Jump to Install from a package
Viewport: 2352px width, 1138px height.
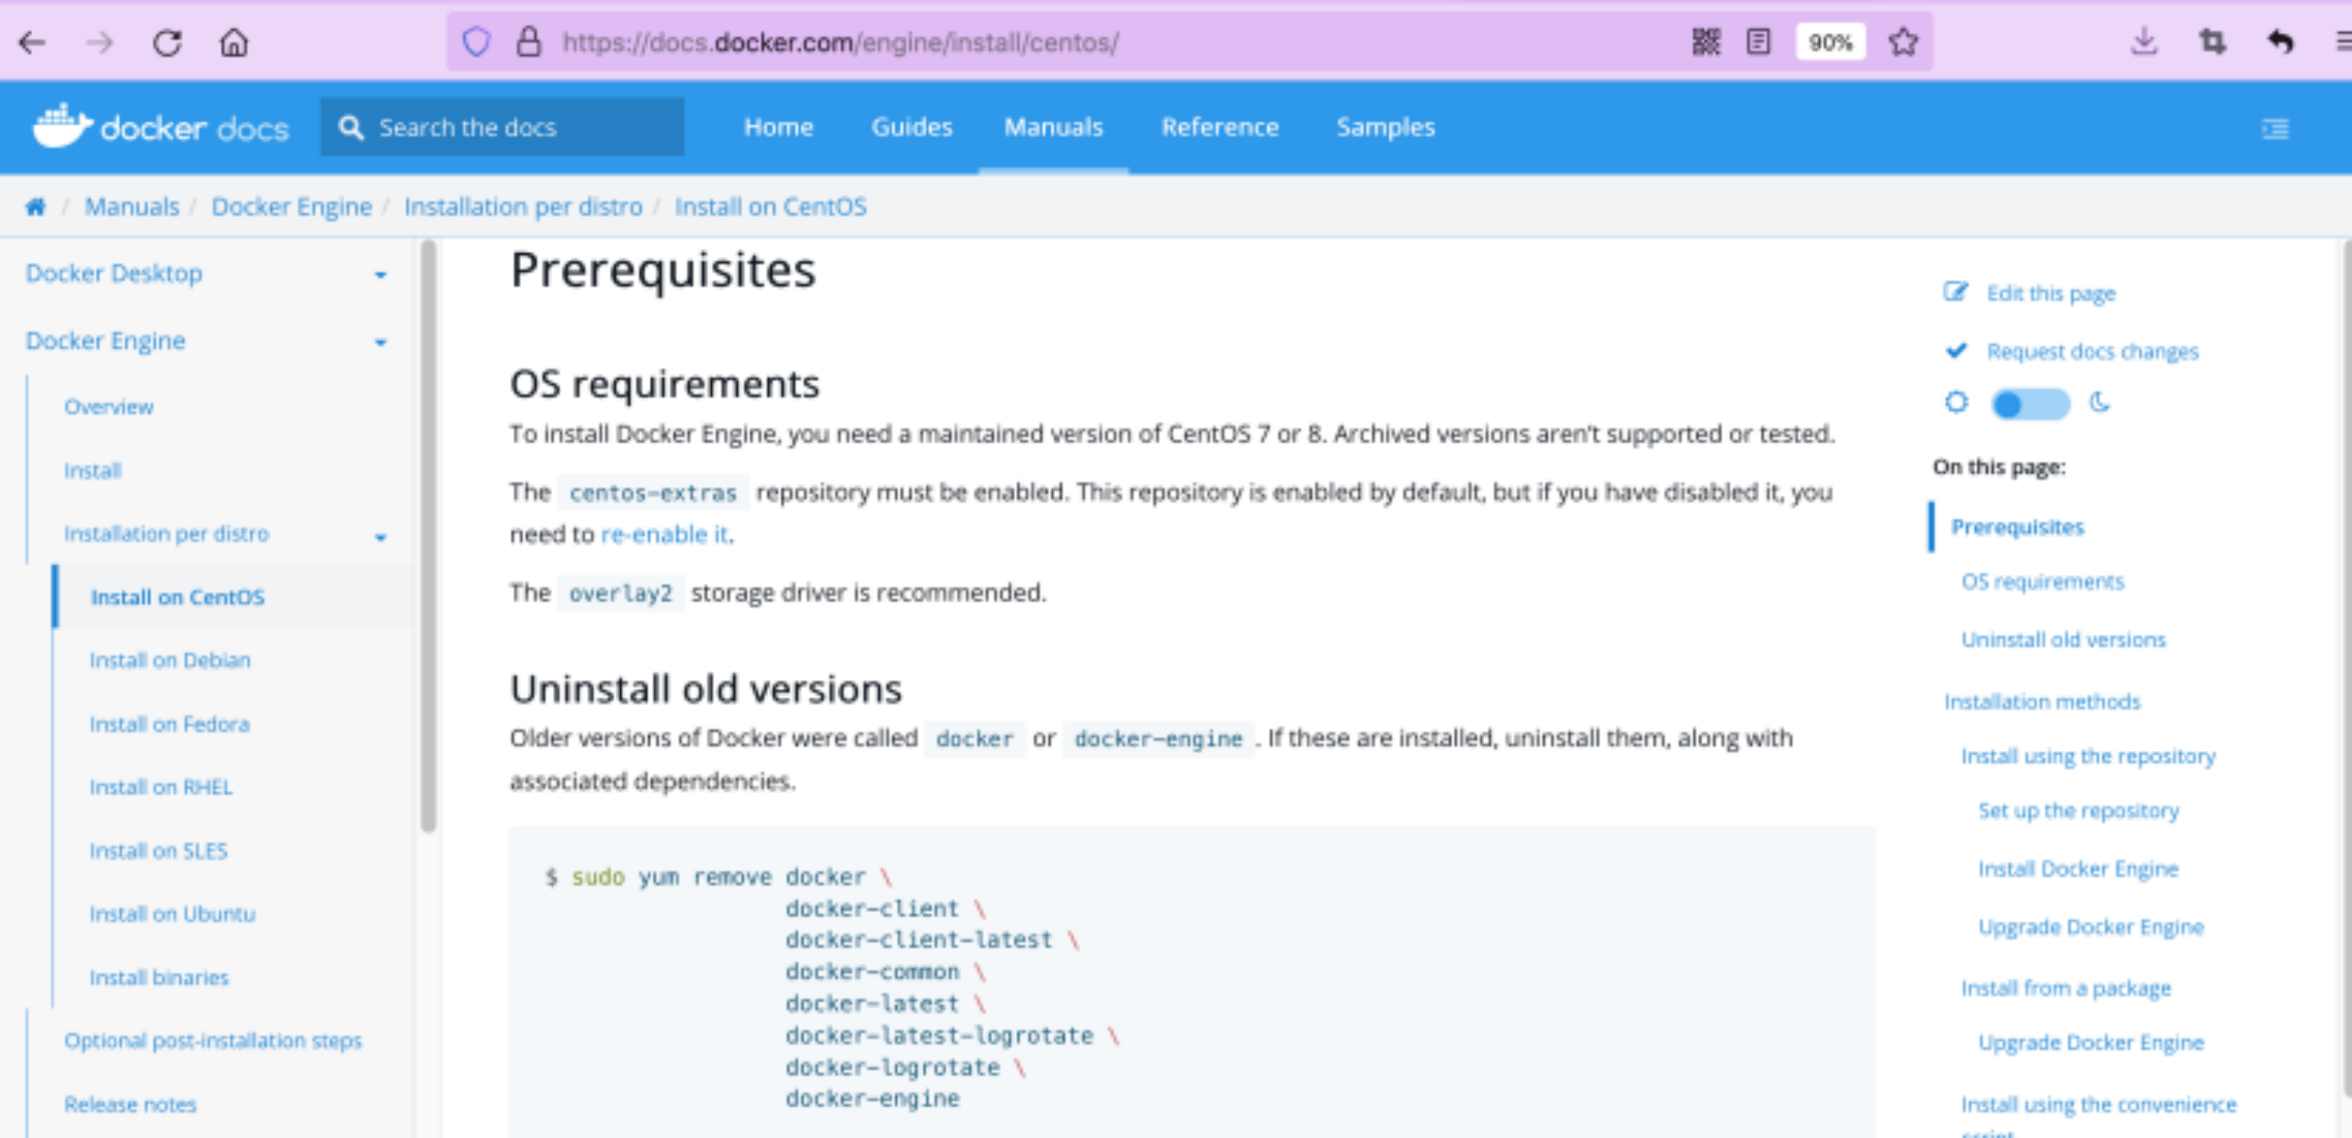[2065, 988]
